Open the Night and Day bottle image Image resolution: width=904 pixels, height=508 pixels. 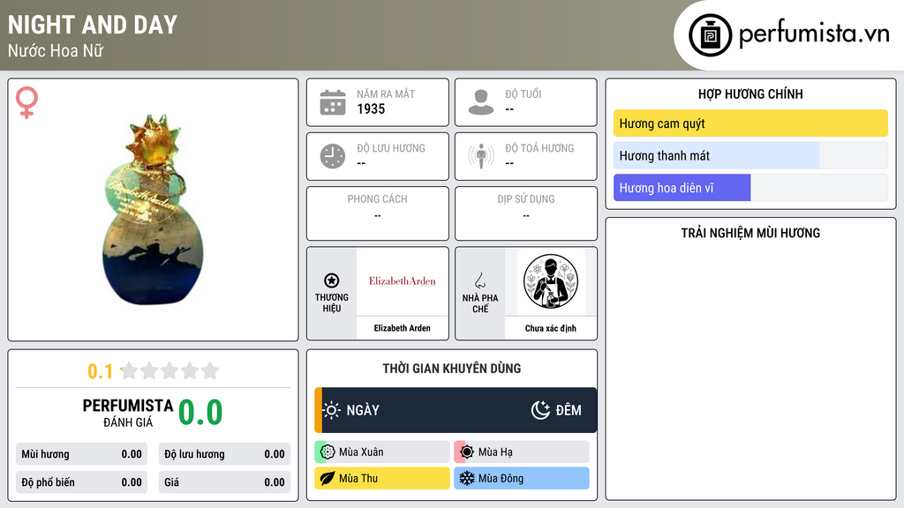153,210
